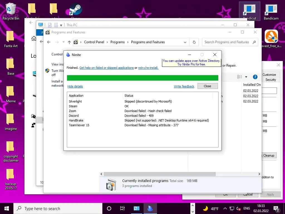Switch to Control Panel taskbar icon
Viewport: 285px width, 214px height.
point(136,208)
